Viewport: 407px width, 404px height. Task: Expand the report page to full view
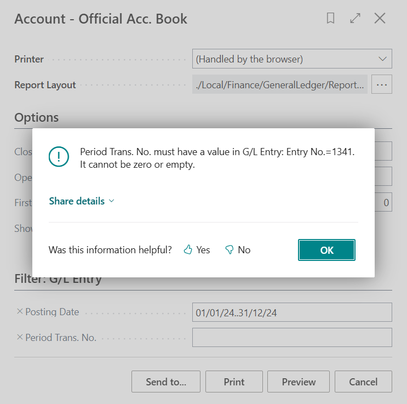[355, 19]
